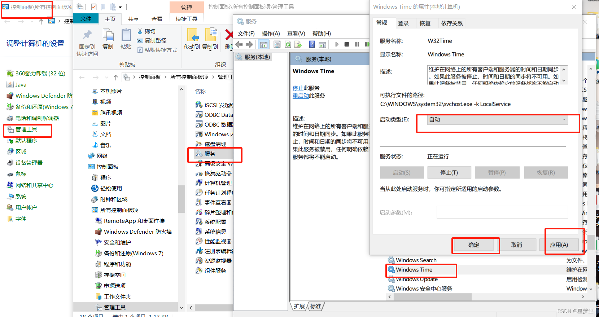Select 服务(本地) node in Services tree
Screen dimensions: 599x317
click(x=253, y=57)
